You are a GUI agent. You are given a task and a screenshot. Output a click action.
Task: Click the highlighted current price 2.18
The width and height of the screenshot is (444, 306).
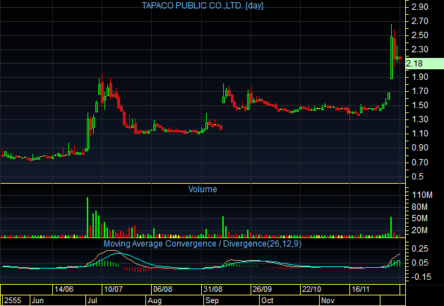(424, 64)
